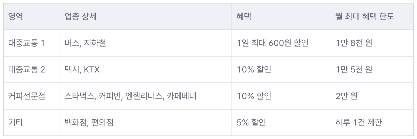The image size is (417, 139).
Task: Click the 1만 8천 원 limit cell
Action: click(x=372, y=43)
